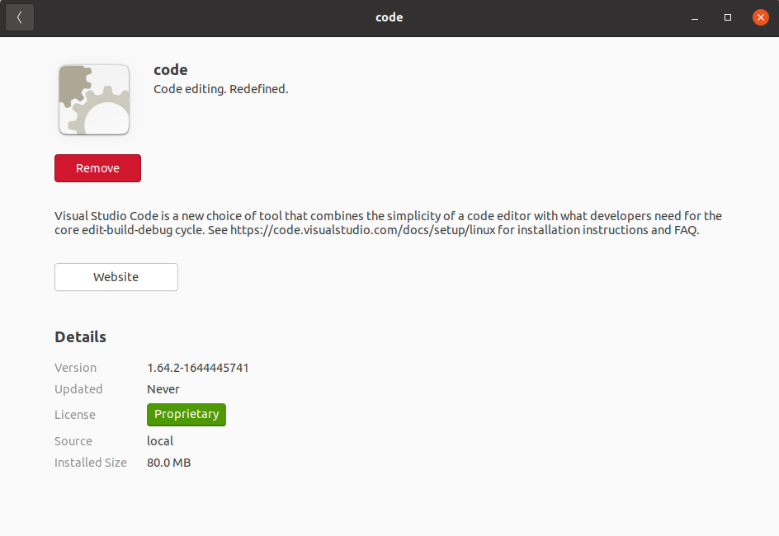
Task: Open the Website button
Action: (116, 277)
